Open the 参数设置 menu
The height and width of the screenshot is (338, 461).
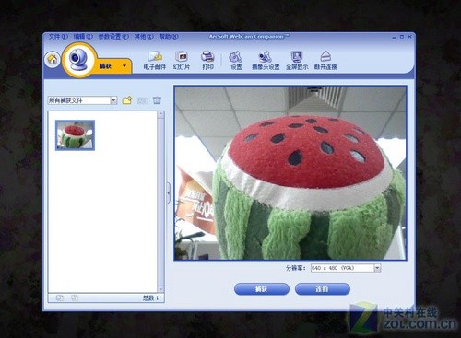(x=113, y=37)
